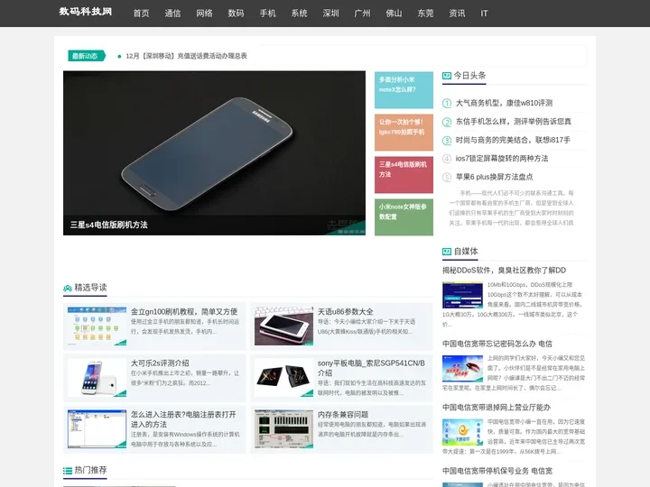
Task: Navigate to the 系统 section
Action: click(299, 14)
